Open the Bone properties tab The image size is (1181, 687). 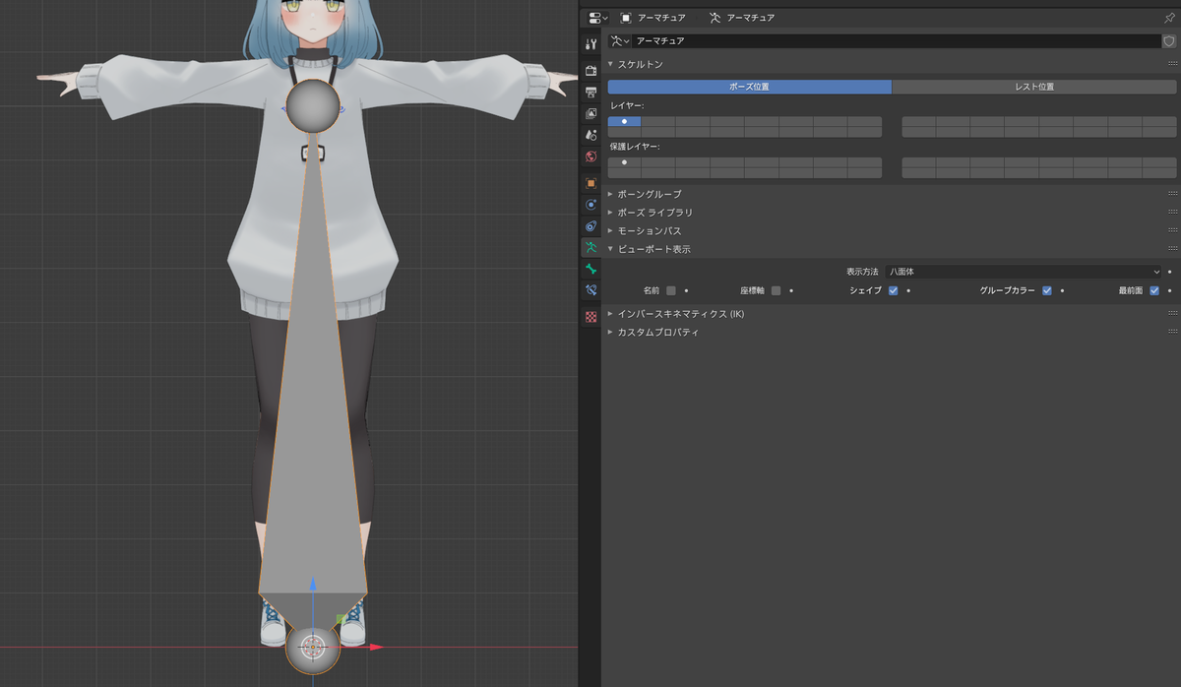(x=590, y=269)
